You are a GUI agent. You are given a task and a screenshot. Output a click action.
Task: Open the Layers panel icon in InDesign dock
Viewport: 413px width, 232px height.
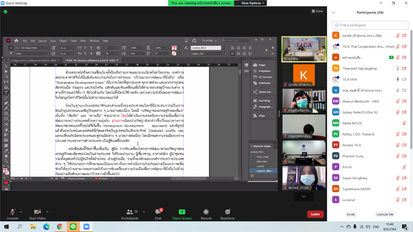pyautogui.click(x=246, y=65)
